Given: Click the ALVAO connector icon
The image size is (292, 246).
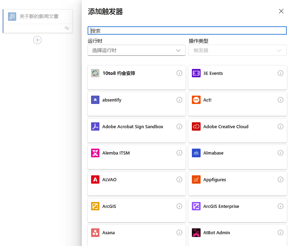Looking at the screenshot, I should 95,179.
